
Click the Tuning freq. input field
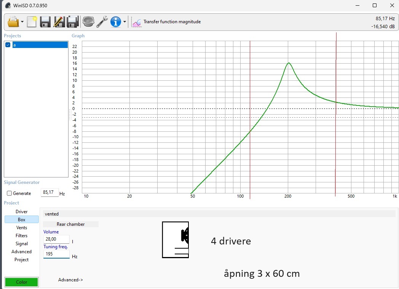pos(56,254)
